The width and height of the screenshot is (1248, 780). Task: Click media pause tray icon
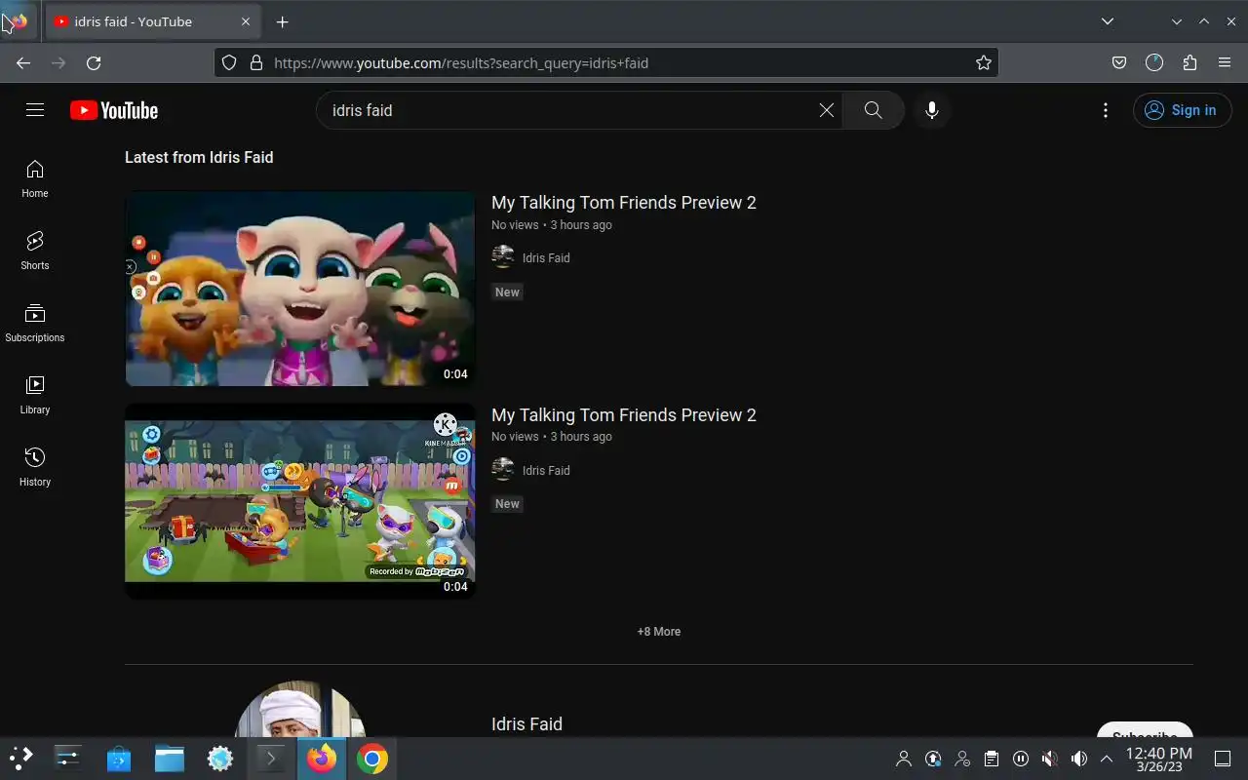click(x=1021, y=759)
